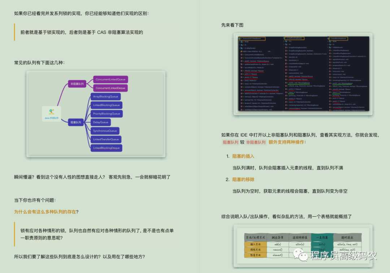Select the blue 阻塞队列 mind map node
The height and width of the screenshot is (273, 390).
point(75,122)
